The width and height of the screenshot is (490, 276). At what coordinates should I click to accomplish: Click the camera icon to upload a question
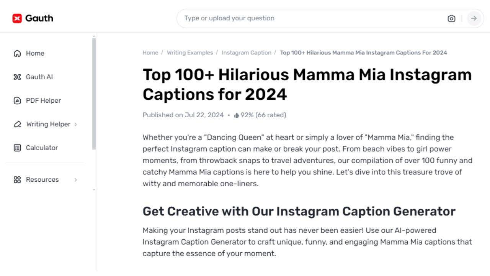coord(451,18)
